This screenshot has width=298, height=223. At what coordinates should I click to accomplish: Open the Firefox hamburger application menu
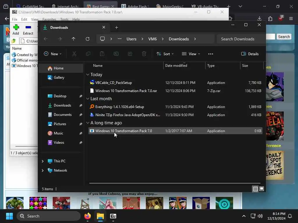click(x=291, y=18)
